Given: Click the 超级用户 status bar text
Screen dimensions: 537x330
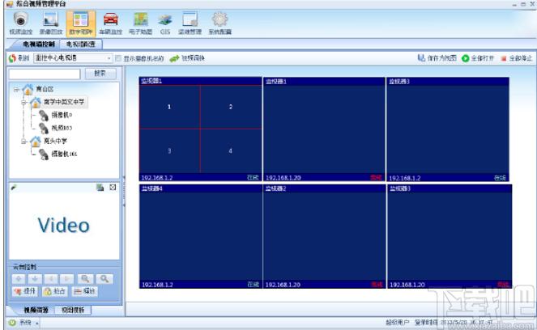Looking at the screenshot, I should (x=397, y=323).
